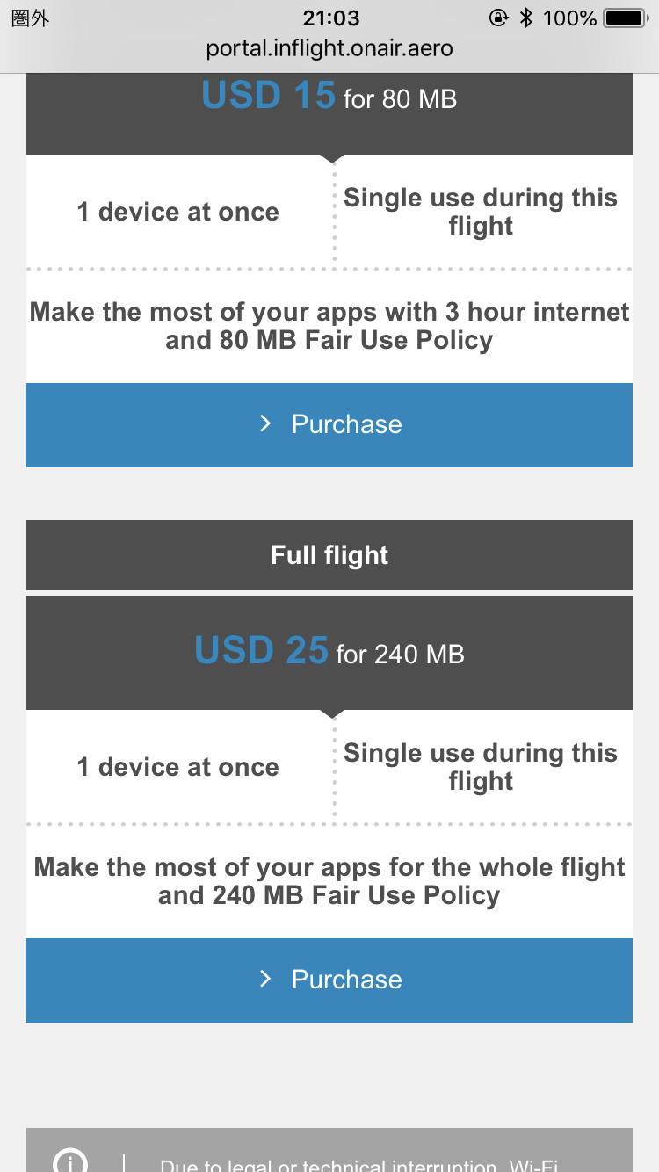Tap the Wi-Fi interruption notice text
Viewport: 659px width, 1172px height.
(x=360, y=1163)
